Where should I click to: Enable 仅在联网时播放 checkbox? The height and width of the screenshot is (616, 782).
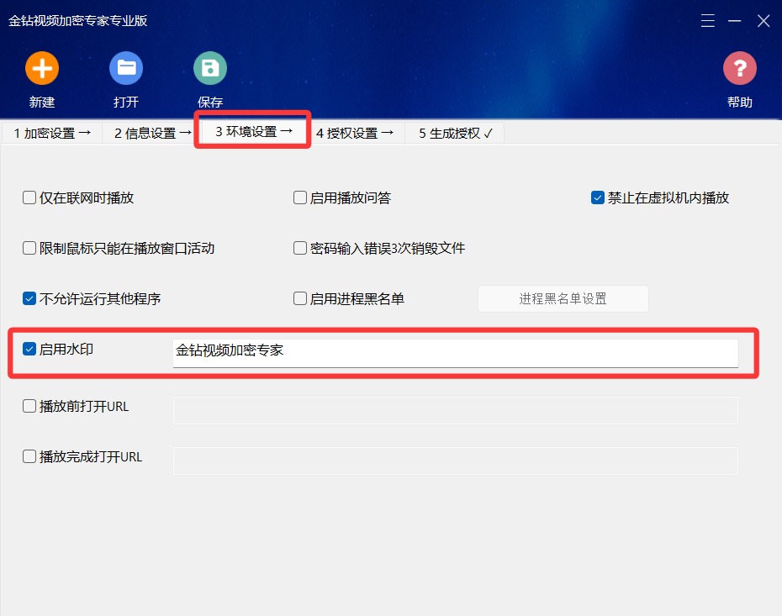[x=29, y=197]
